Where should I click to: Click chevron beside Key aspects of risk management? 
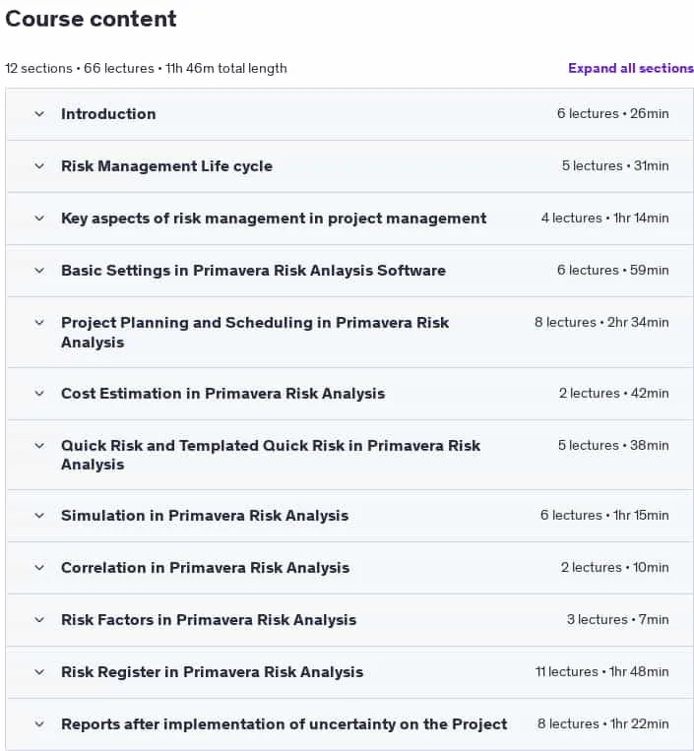[39, 219]
